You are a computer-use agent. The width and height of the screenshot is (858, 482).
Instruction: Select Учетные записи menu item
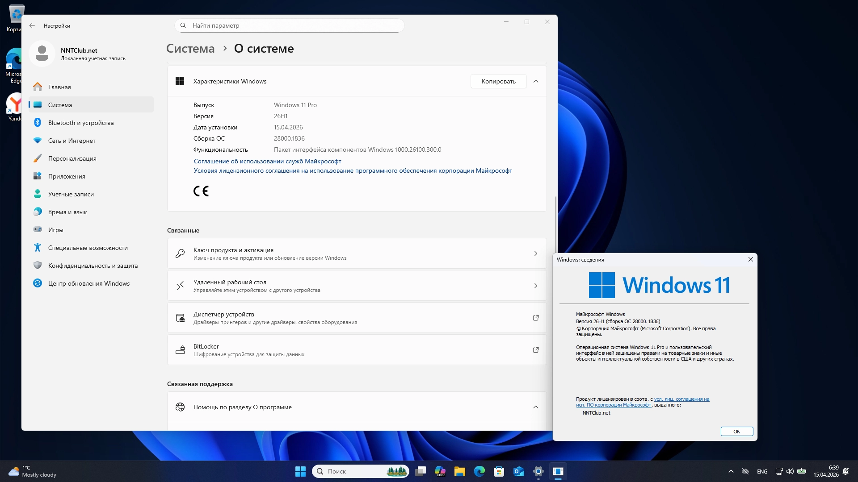(x=71, y=194)
